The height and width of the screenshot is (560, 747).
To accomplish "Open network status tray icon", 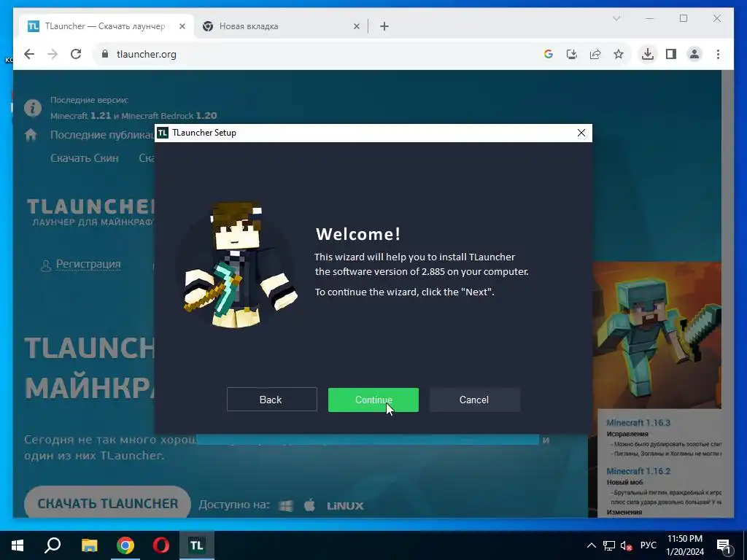I will [609, 545].
